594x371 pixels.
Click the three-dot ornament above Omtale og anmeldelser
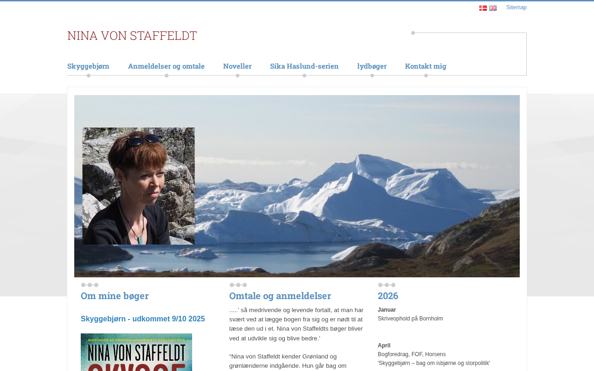(238, 285)
